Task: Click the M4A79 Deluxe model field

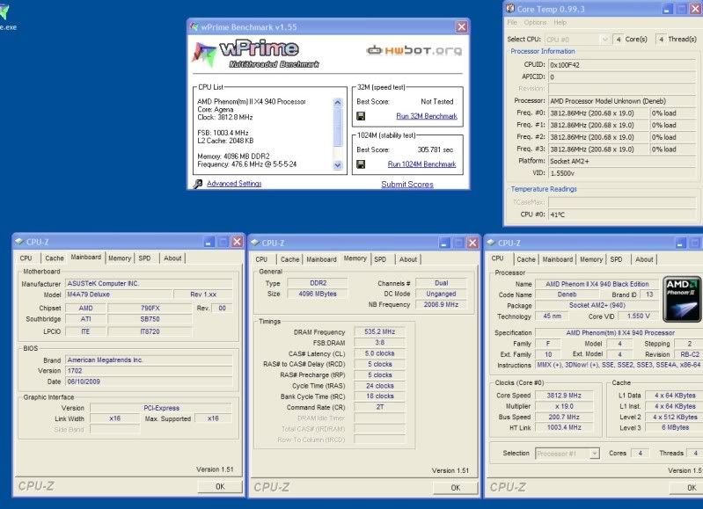Action: point(119,294)
